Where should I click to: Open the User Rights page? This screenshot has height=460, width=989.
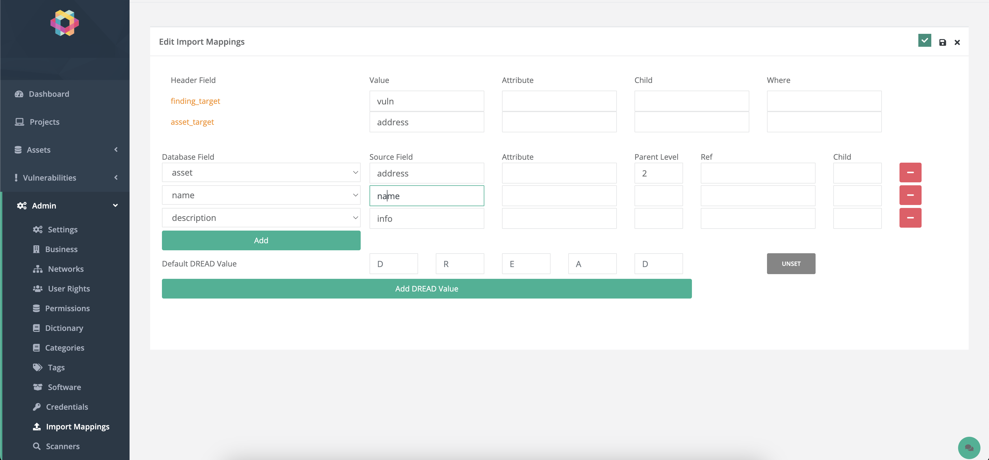click(69, 289)
